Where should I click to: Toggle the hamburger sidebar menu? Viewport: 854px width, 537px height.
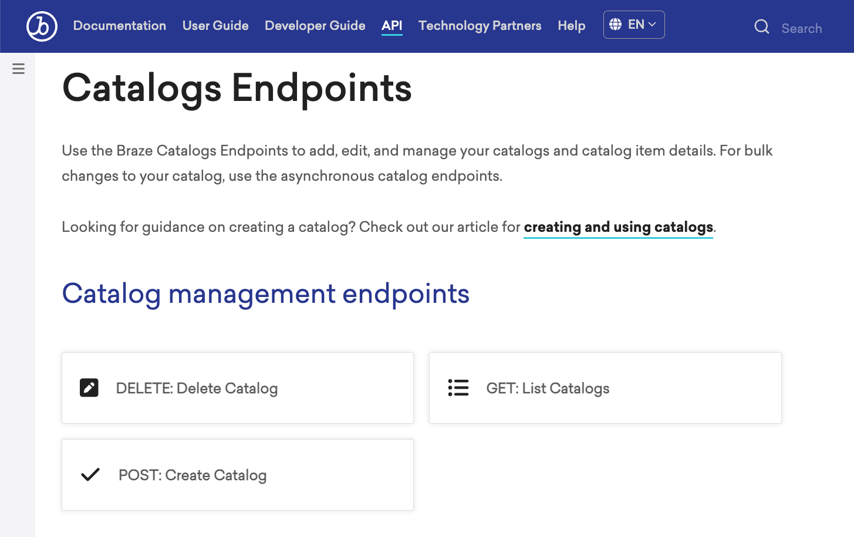point(18,69)
